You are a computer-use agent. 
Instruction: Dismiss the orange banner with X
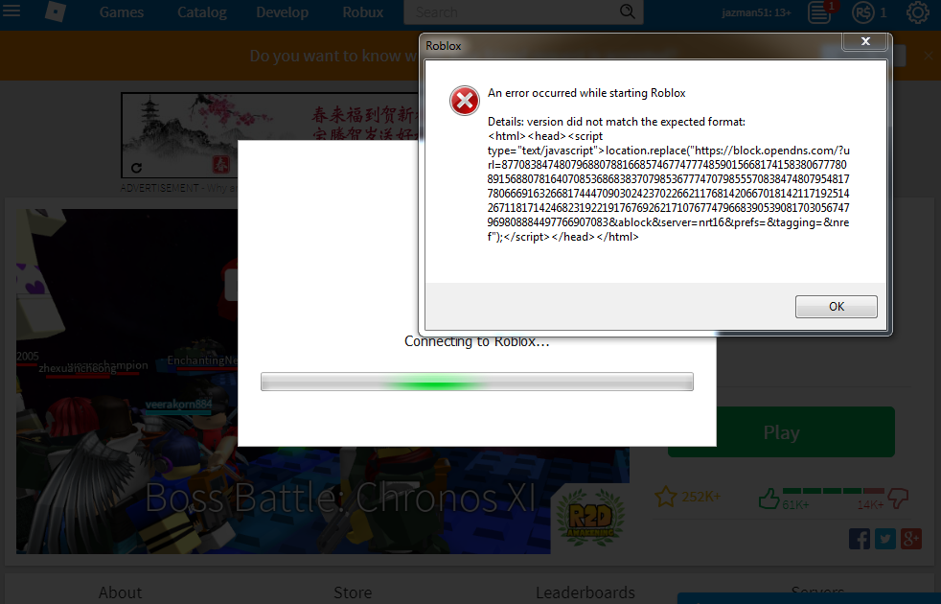(x=929, y=56)
